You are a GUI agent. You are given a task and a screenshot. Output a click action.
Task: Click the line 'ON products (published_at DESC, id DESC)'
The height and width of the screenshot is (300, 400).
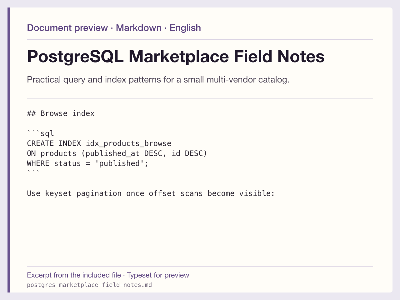[117, 153]
